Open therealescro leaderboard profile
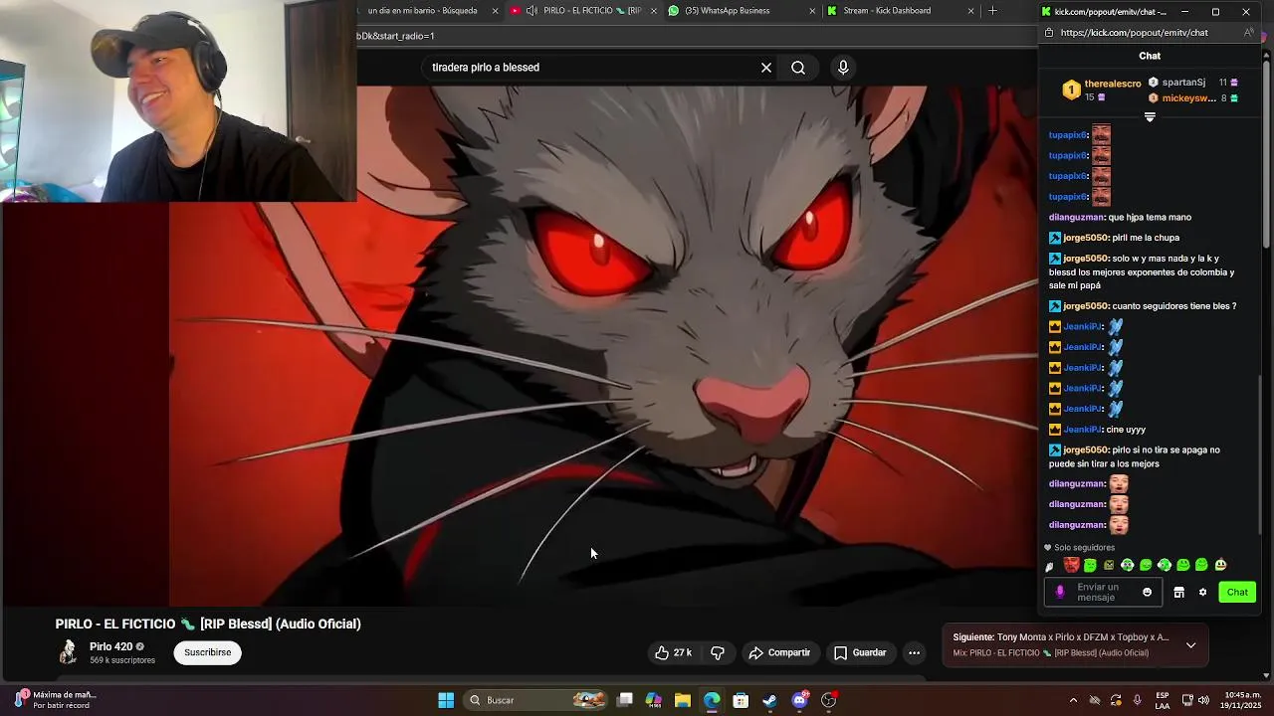The height and width of the screenshot is (716, 1274). 1113,84
